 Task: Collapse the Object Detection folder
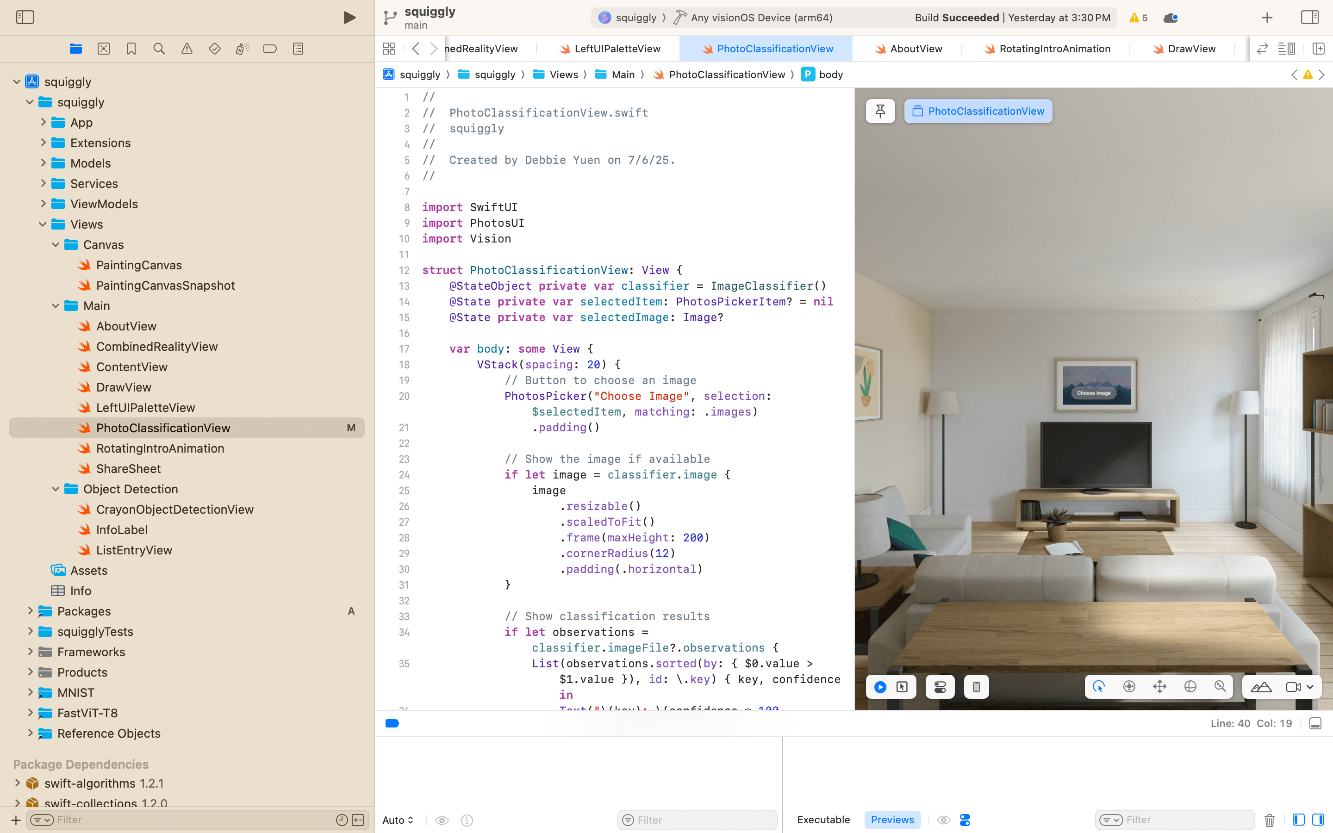pyautogui.click(x=56, y=489)
